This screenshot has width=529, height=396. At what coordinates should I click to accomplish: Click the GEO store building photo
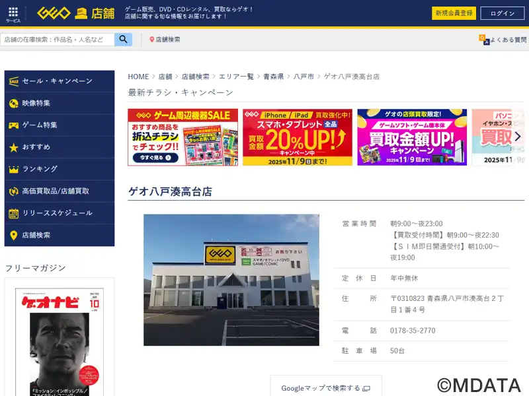click(231, 280)
